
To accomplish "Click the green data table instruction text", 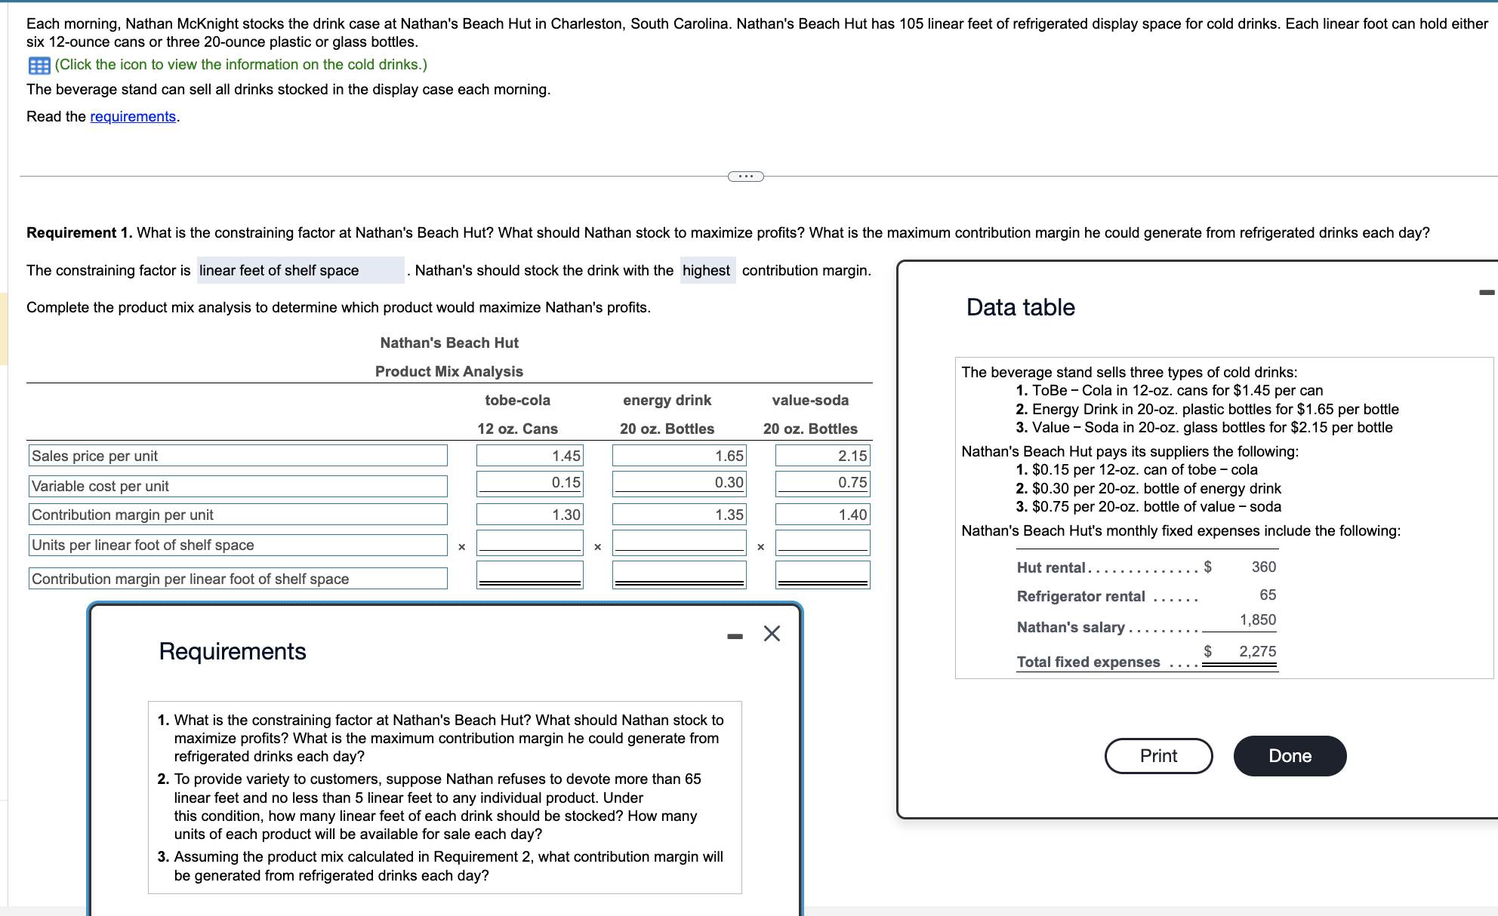I will [x=241, y=65].
